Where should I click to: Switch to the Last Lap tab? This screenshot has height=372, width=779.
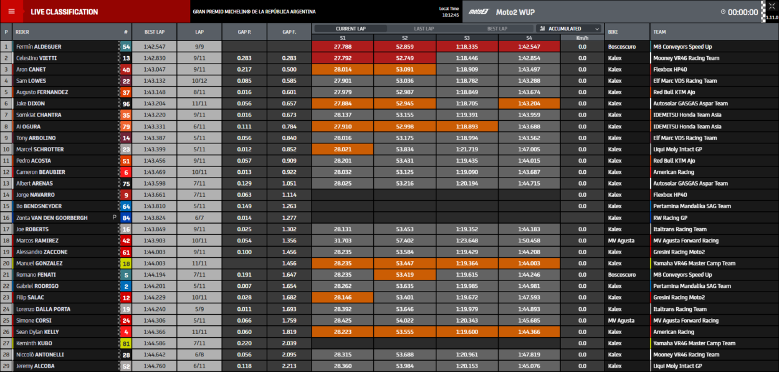click(424, 29)
